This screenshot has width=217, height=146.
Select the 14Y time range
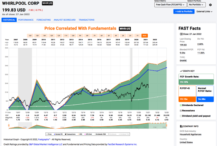(x=44, y=36)
